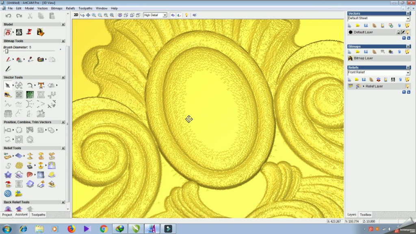Open the Toolpaths menu

(85, 8)
